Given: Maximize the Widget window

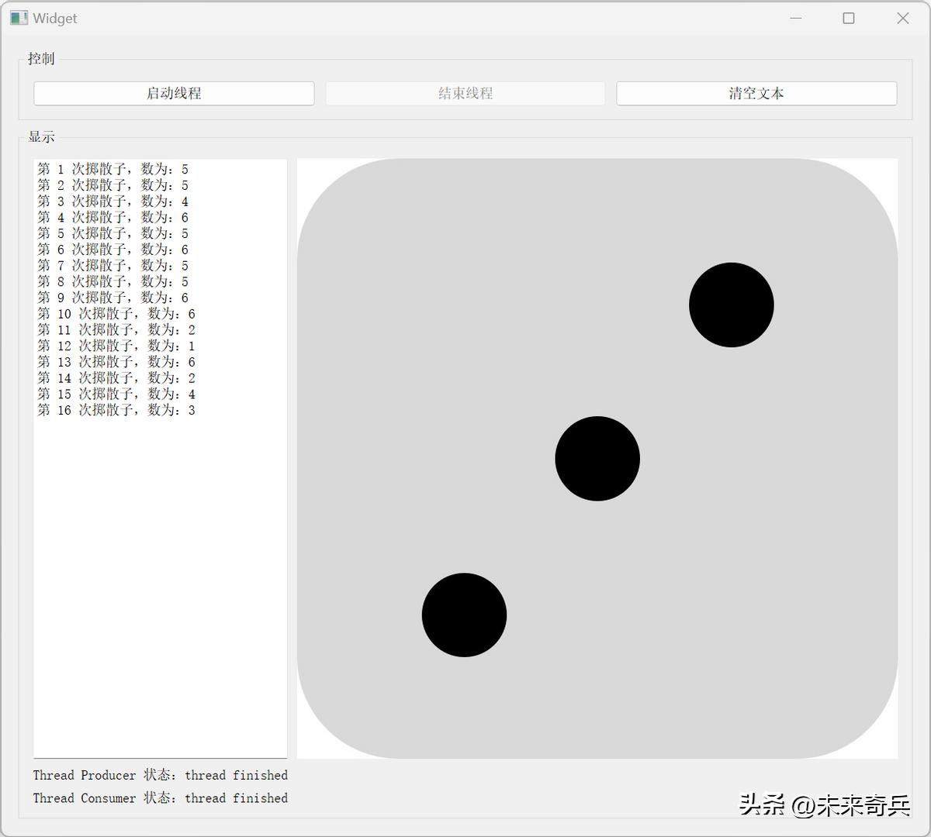Looking at the screenshot, I should tap(849, 18).
